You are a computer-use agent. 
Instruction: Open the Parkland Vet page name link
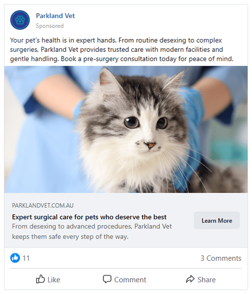click(55, 16)
